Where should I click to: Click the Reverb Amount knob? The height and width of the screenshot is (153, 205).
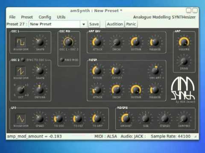point(126,119)
